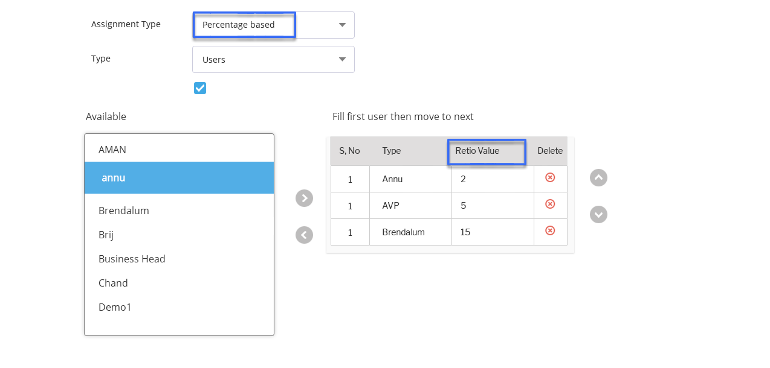Image resolution: width=770 pixels, height=368 pixels.
Task: Delete the AVP row using its delete icon
Action: pos(549,205)
